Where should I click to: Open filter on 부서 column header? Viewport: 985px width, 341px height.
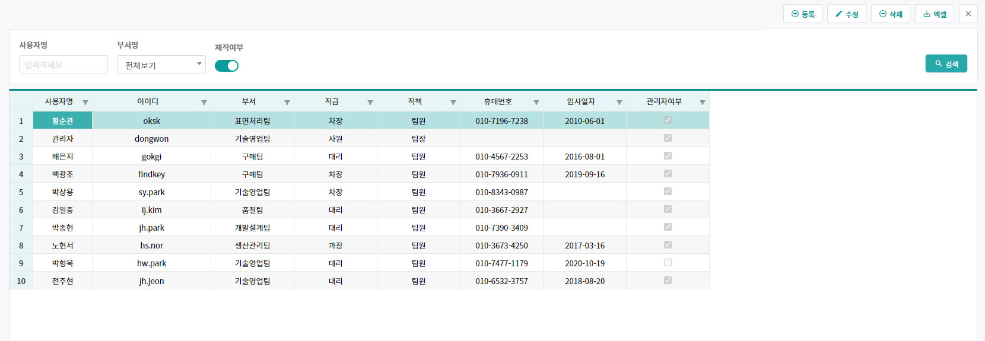coord(287,103)
